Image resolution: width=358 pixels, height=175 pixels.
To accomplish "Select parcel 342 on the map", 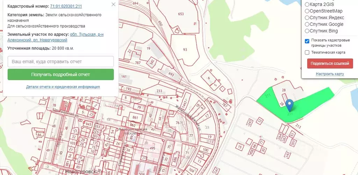I will coord(152,62).
